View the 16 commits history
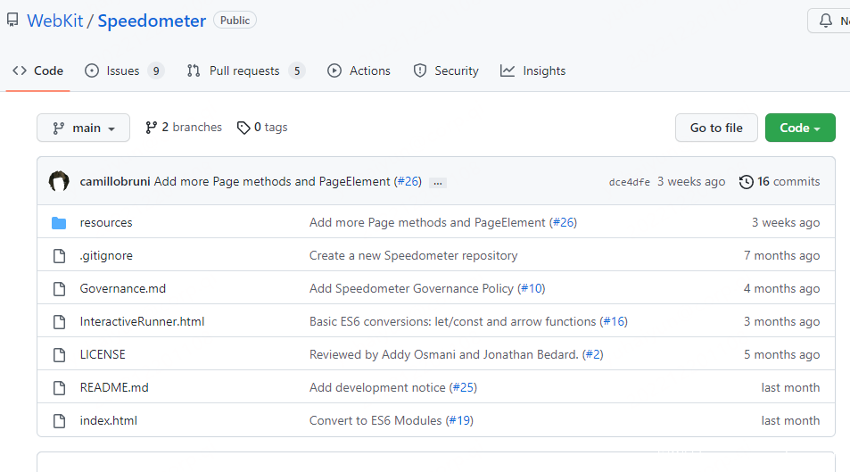This screenshot has height=472, width=850. click(x=780, y=181)
